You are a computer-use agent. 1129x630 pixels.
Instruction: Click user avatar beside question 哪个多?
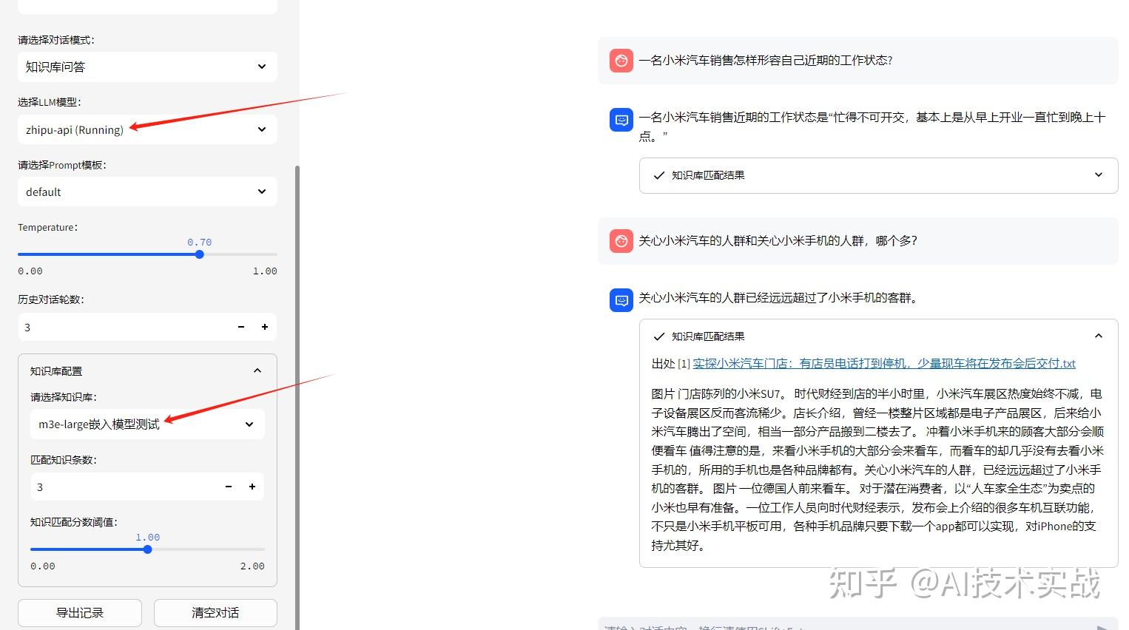point(621,241)
